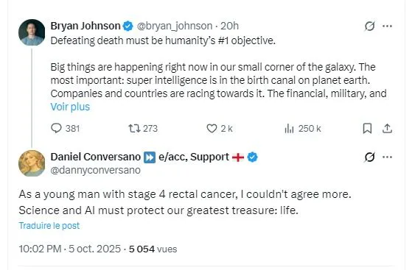This screenshot has height=270, width=415.
Task: Open replies on Bryan Johnson's post
Action: pos(65,129)
